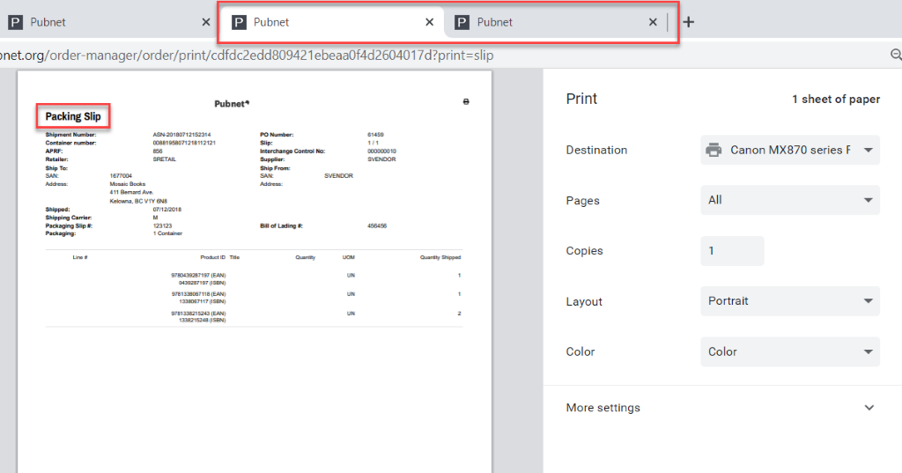
Task: Click the Copies number field
Action: (731, 251)
